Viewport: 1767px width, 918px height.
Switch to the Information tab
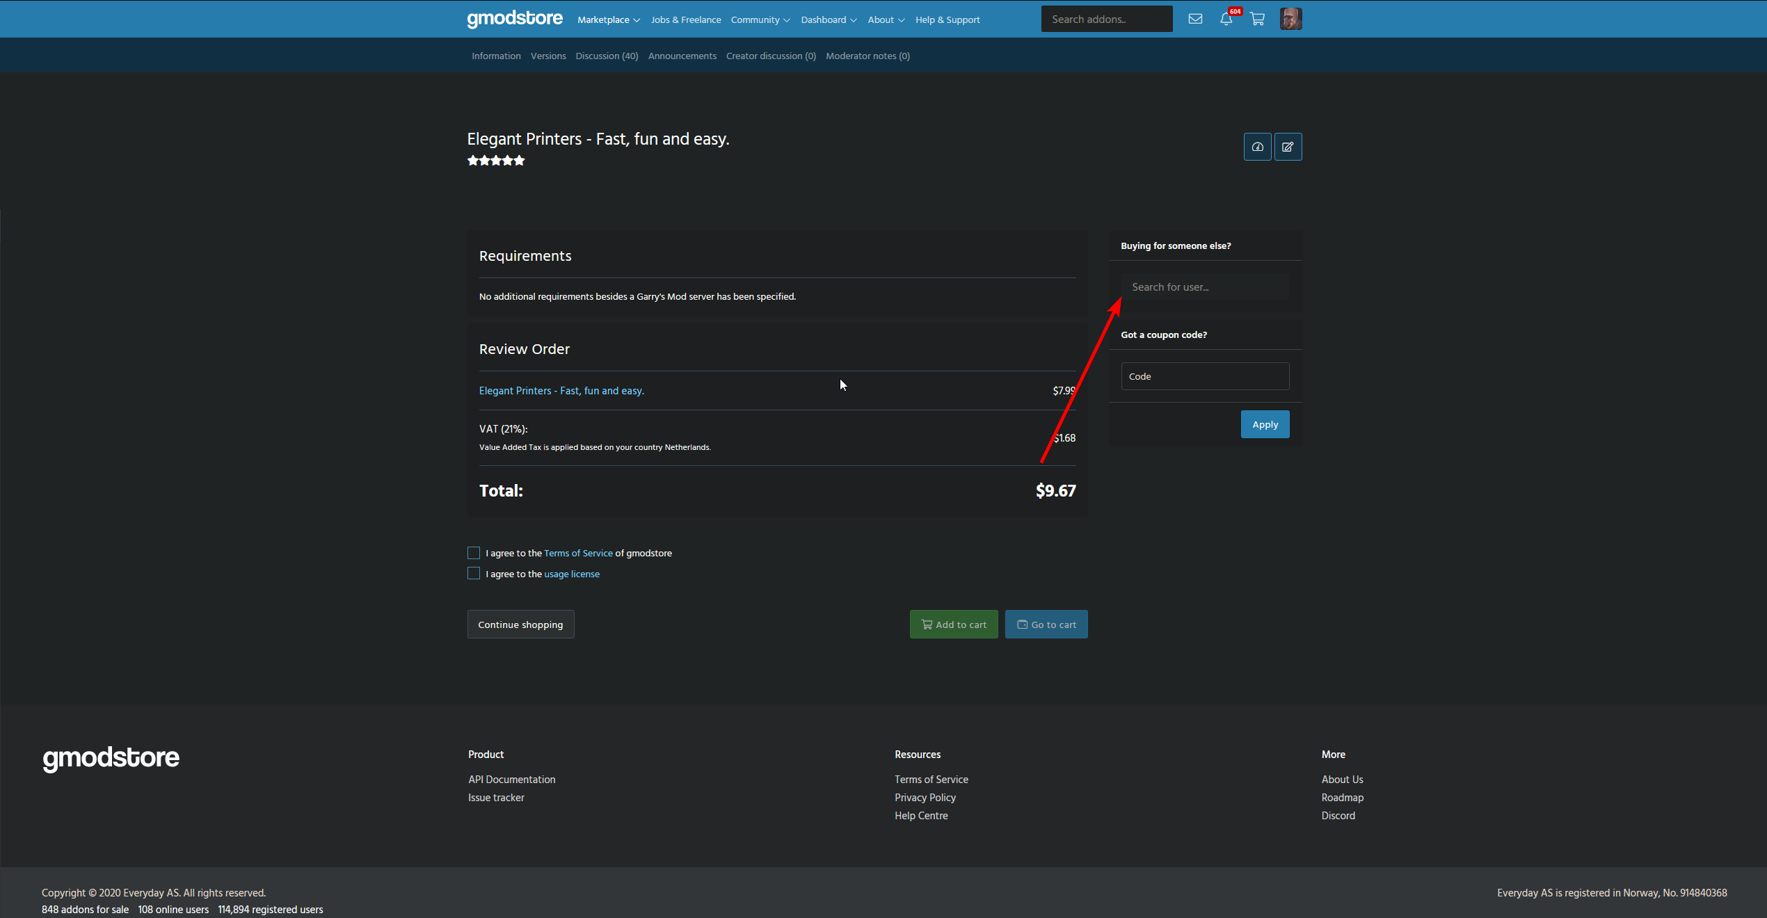tap(496, 56)
